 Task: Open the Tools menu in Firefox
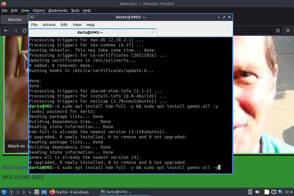(75, 10)
